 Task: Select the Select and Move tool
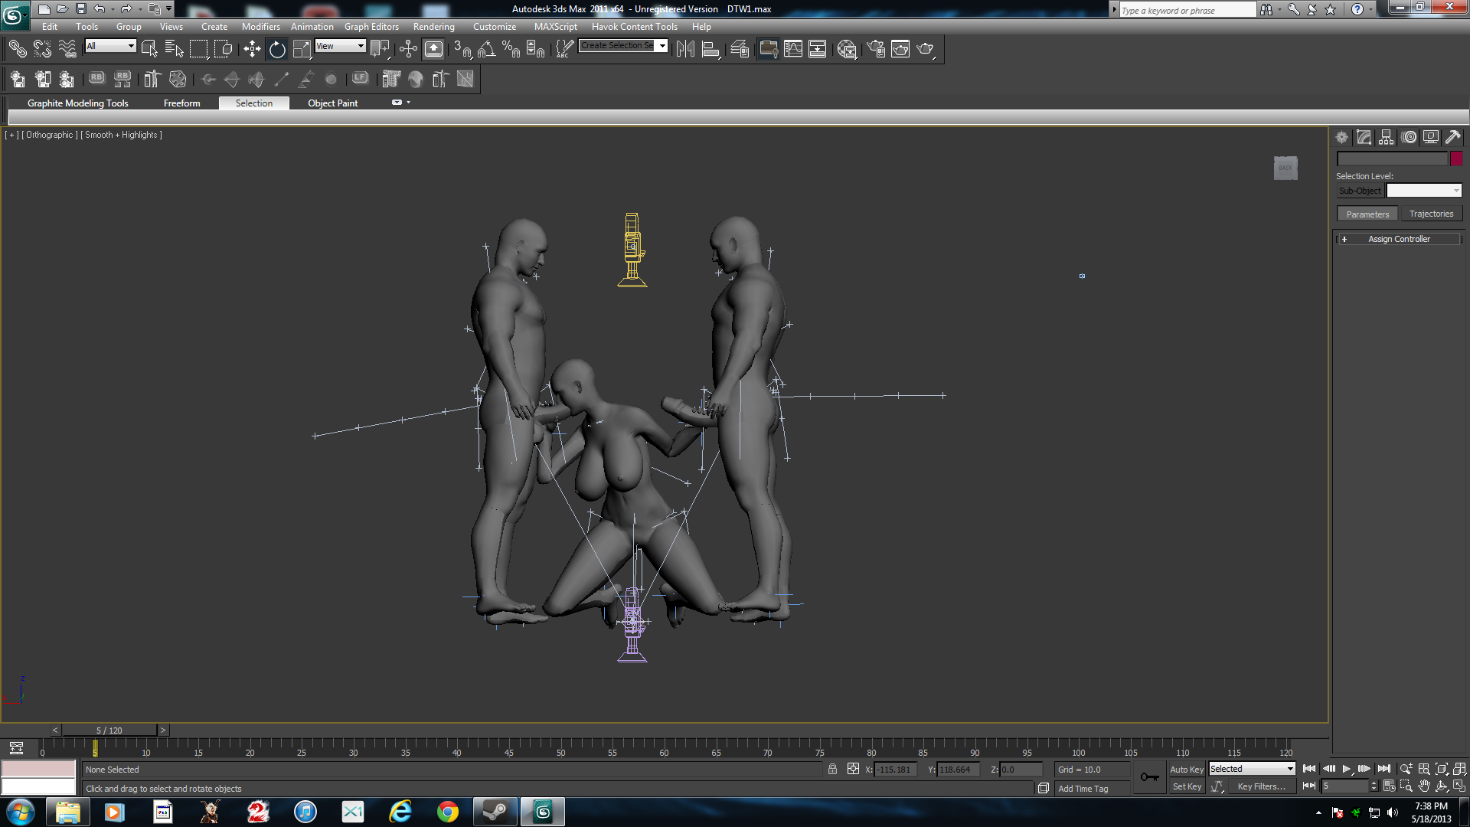coord(252,49)
